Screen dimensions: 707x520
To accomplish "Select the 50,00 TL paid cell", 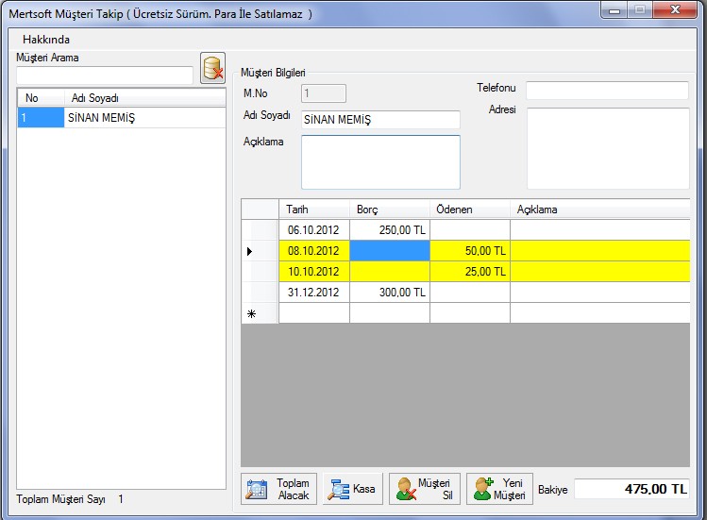I will tap(470, 251).
